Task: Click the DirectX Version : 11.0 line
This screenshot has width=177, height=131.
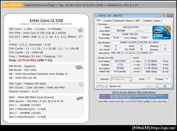Action: [x=23, y=92]
